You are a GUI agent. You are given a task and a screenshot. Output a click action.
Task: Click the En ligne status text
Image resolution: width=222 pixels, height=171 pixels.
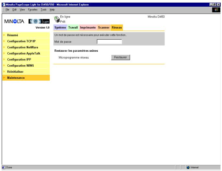(65, 17)
